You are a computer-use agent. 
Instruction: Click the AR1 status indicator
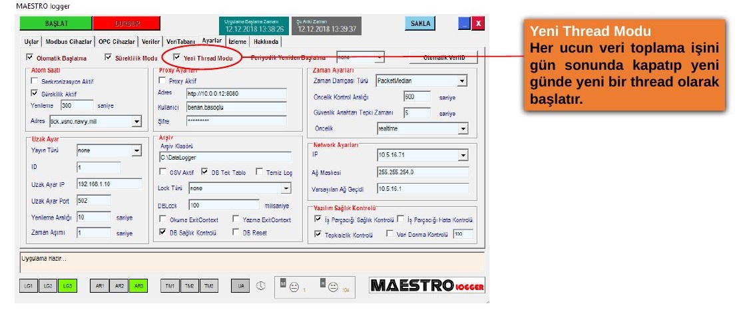point(100,286)
